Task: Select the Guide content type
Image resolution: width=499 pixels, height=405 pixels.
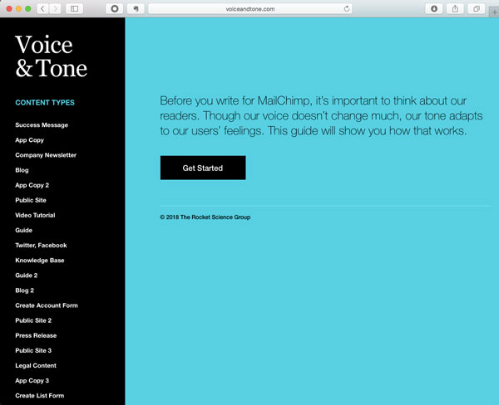Action: 24,230
